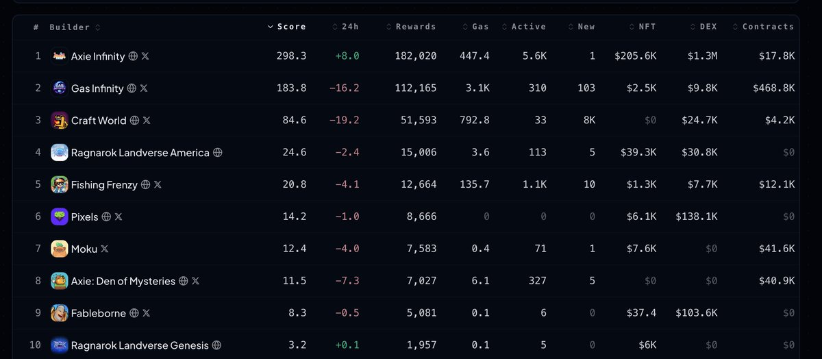Open Axie: Den of Mysteries globe icon
Screen dimensions: 822x359
click(x=184, y=281)
